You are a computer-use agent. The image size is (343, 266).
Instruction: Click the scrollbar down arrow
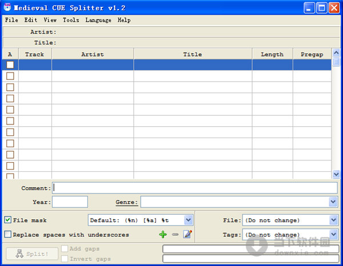(336, 174)
